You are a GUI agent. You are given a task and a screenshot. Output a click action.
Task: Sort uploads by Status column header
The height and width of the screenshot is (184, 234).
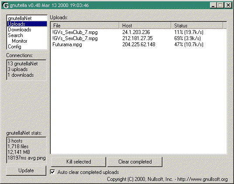click(197, 25)
